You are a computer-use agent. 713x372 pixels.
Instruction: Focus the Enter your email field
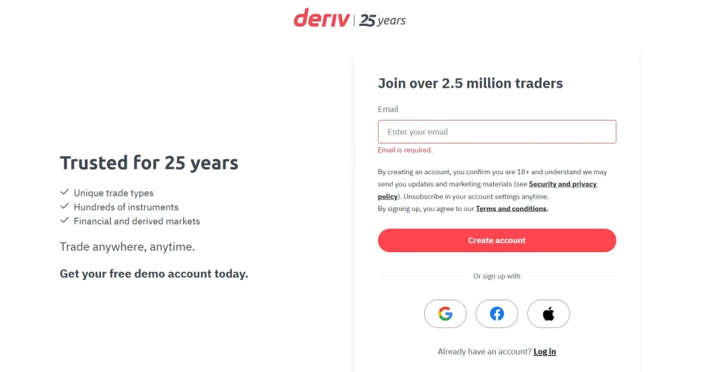pos(496,132)
